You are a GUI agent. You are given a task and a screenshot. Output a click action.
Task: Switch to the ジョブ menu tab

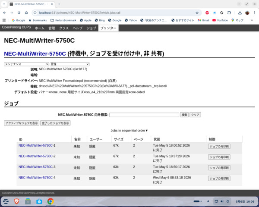tap(91, 28)
